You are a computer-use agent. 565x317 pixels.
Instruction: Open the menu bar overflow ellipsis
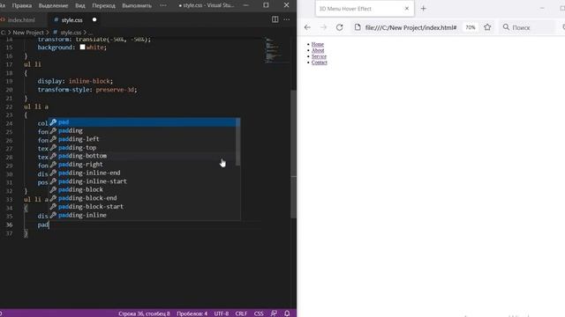click(163, 5)
